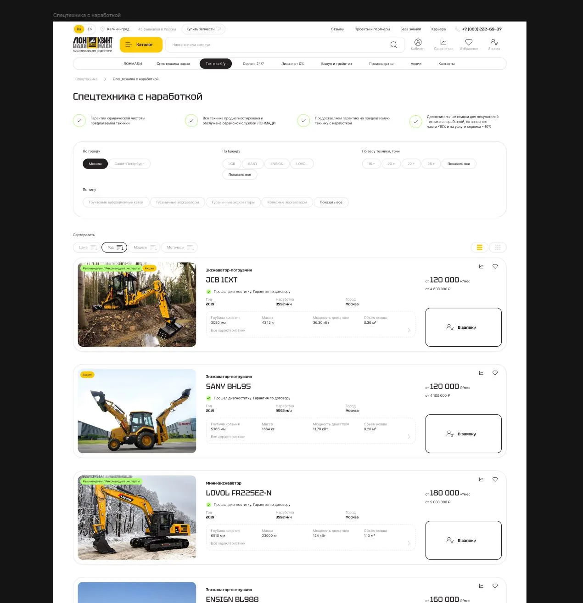The image size is (583, 603).
Task: Toggle ENSIGN brand filter
Action: click(x=277, y=164)
